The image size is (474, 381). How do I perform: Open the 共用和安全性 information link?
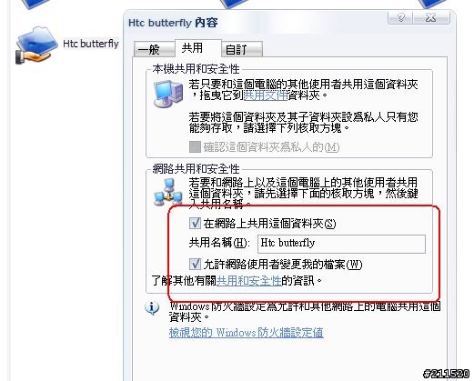pos(248,281)
